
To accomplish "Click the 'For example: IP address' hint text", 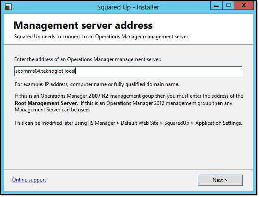I will pyautogui.click(x=97, y=84).
